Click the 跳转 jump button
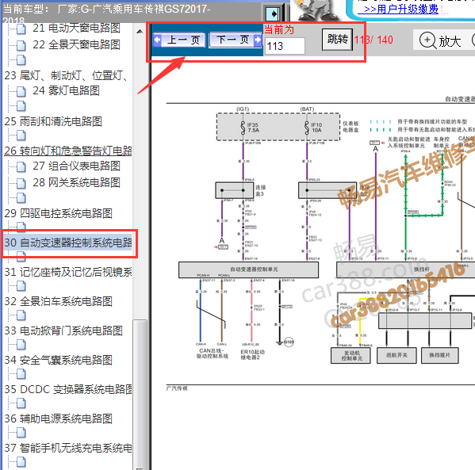Screen dimensions: 475x470 pos(337,40)
